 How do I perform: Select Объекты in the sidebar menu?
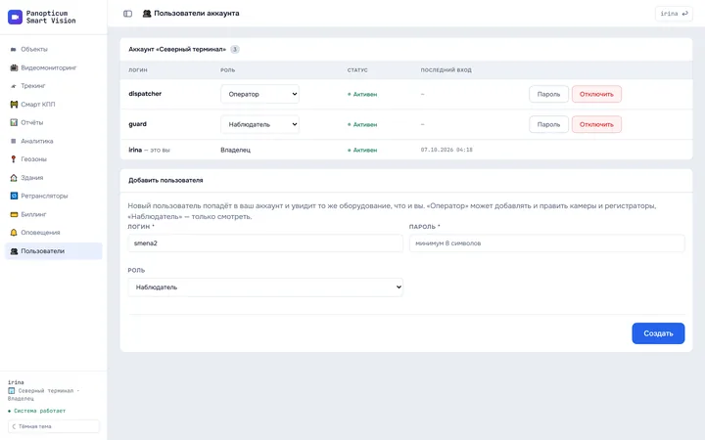click(x=54, y=49)
